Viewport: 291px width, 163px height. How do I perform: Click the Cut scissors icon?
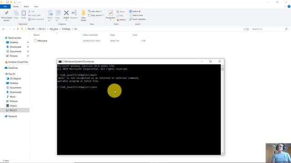pos(29,11)
